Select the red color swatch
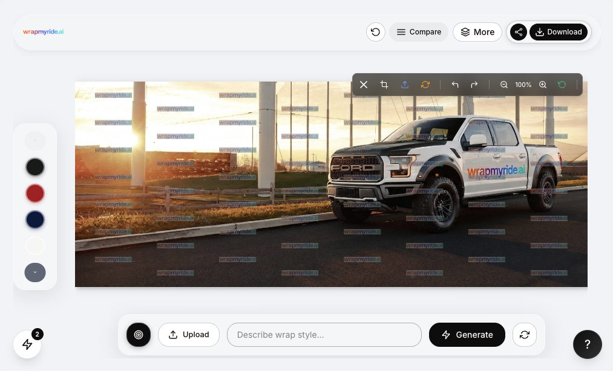 (35, 193)
